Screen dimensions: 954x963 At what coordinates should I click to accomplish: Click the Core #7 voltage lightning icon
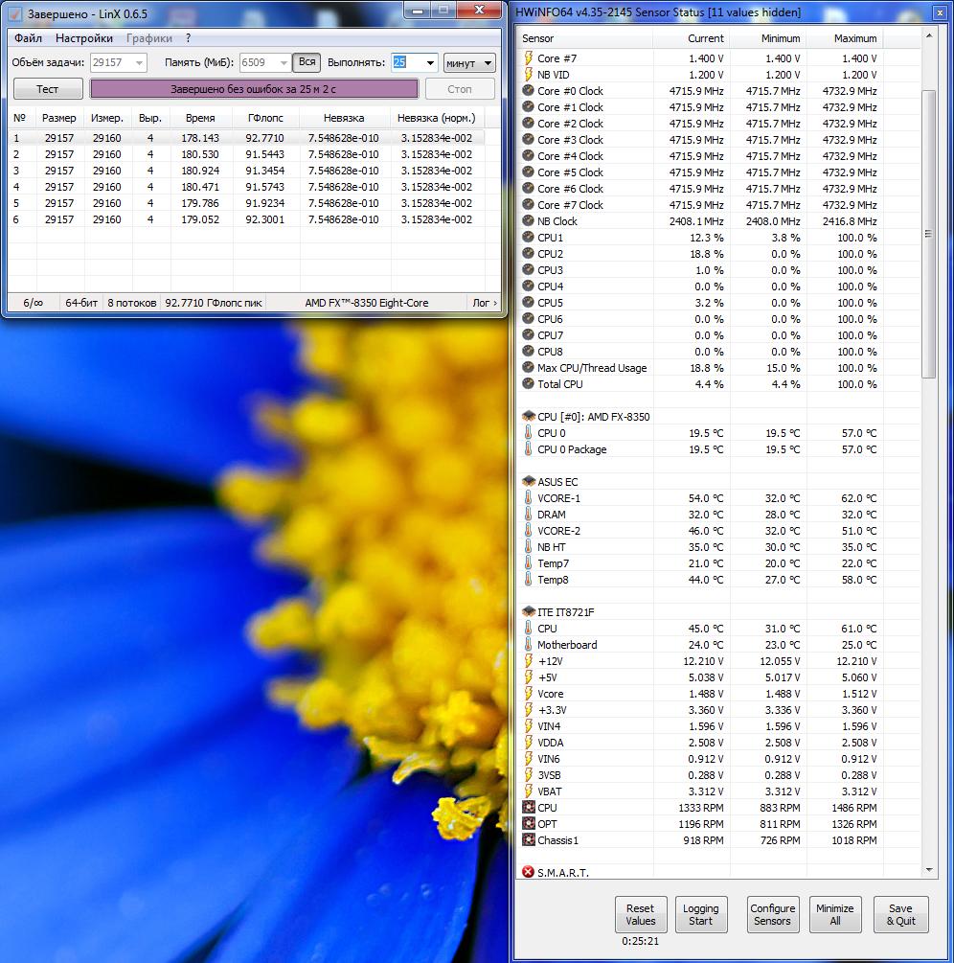[528, 58]
